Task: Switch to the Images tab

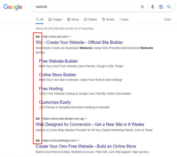Action: tap(55, 19)
